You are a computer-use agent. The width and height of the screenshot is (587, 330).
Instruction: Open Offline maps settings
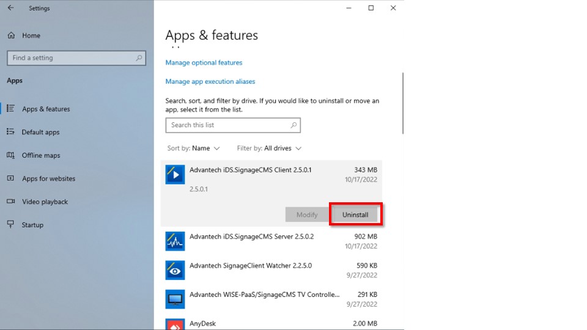click(x=41, y=155)
